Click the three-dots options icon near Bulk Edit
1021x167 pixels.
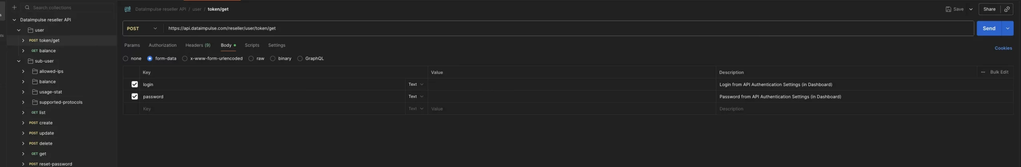click(x=983, y=72)
